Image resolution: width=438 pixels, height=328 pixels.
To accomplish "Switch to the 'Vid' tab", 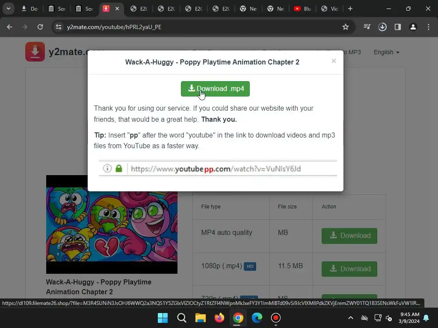I will coord(330,9).
